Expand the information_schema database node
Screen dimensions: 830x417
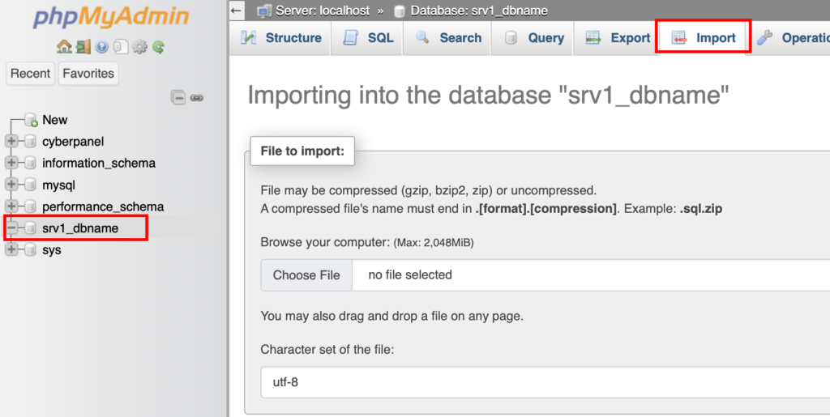pos(11,163)
